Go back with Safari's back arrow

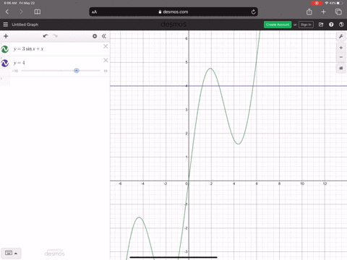[x=7, y=12]
